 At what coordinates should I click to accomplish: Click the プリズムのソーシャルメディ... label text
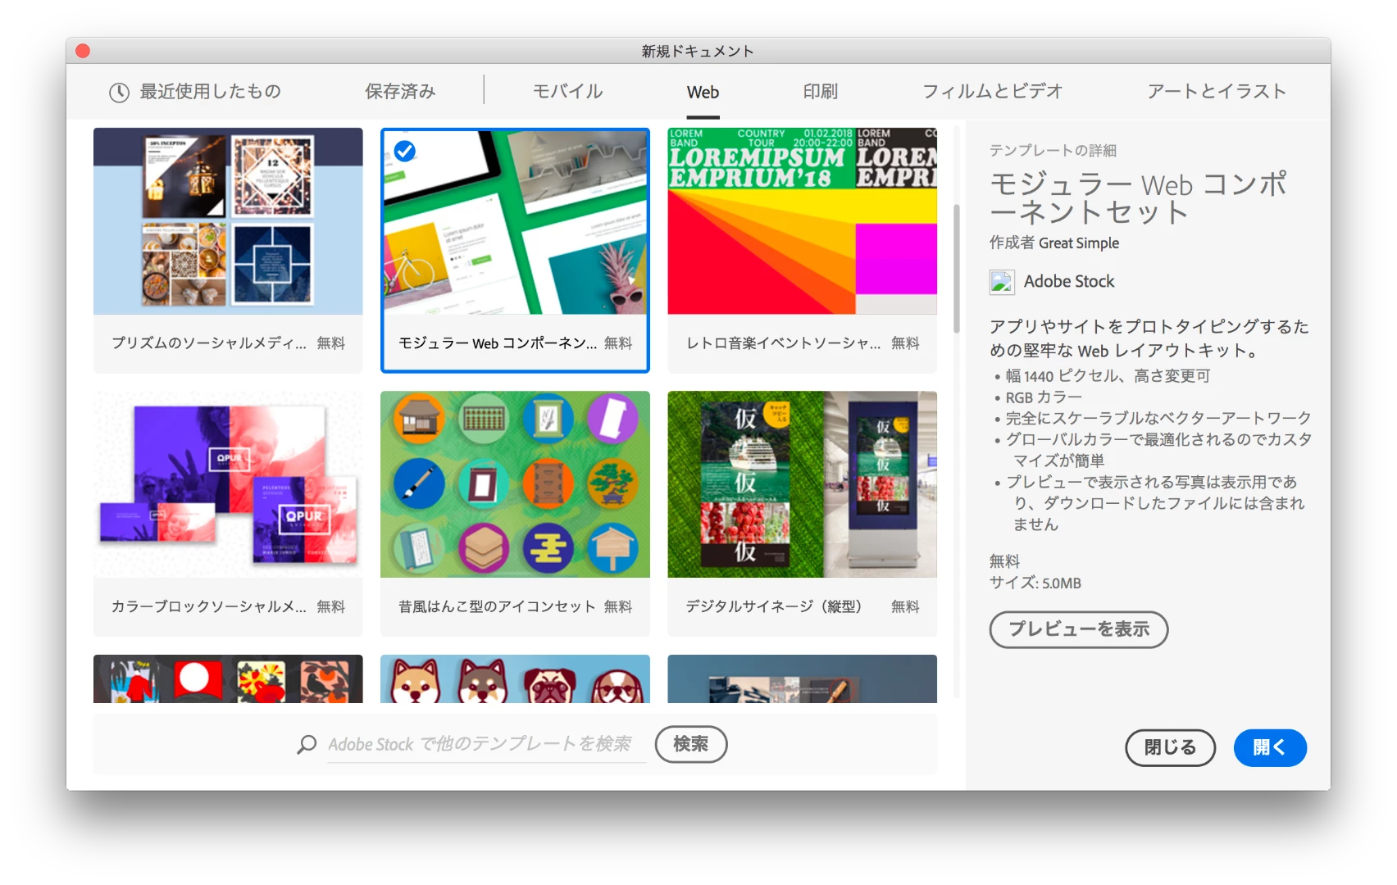209,343
